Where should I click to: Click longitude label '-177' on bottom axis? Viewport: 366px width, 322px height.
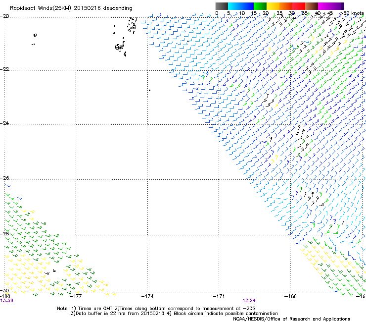(x=76, y=297)
